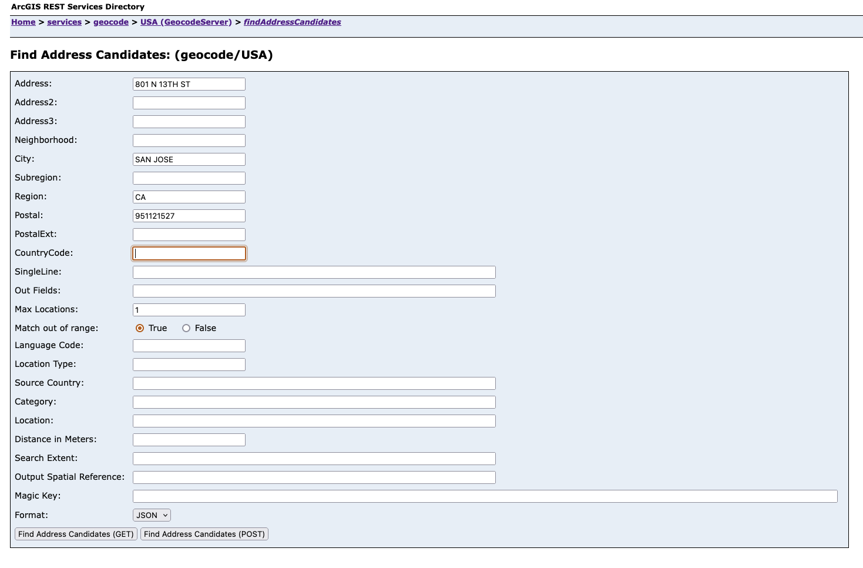Viewport: 863px width, 568px height.
Task: Focus the Max Locations input field
Action: 189,310
